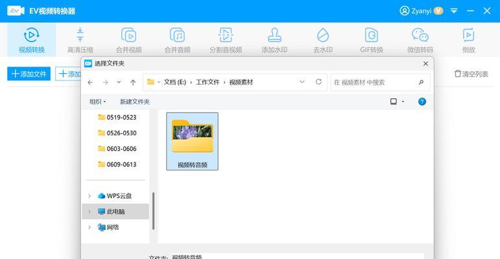This screenshot has height=259, width=500.
Task: Open the GIF转换 tool
Action: click(372, 40)
